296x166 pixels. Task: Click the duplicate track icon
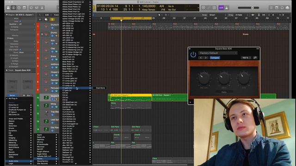pos(46,19)
